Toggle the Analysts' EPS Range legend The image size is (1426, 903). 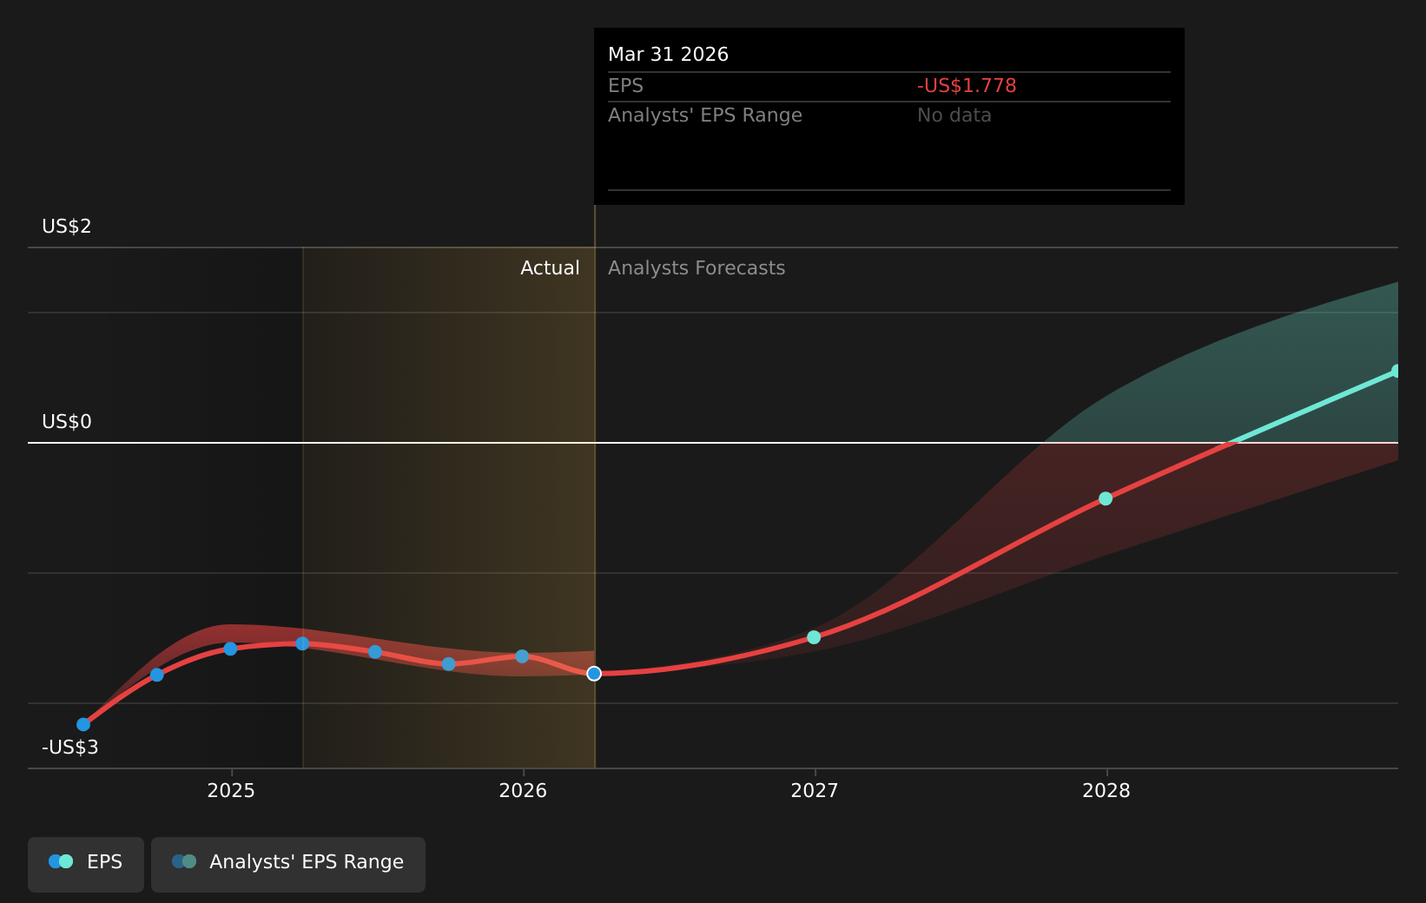tap(288, 864)
